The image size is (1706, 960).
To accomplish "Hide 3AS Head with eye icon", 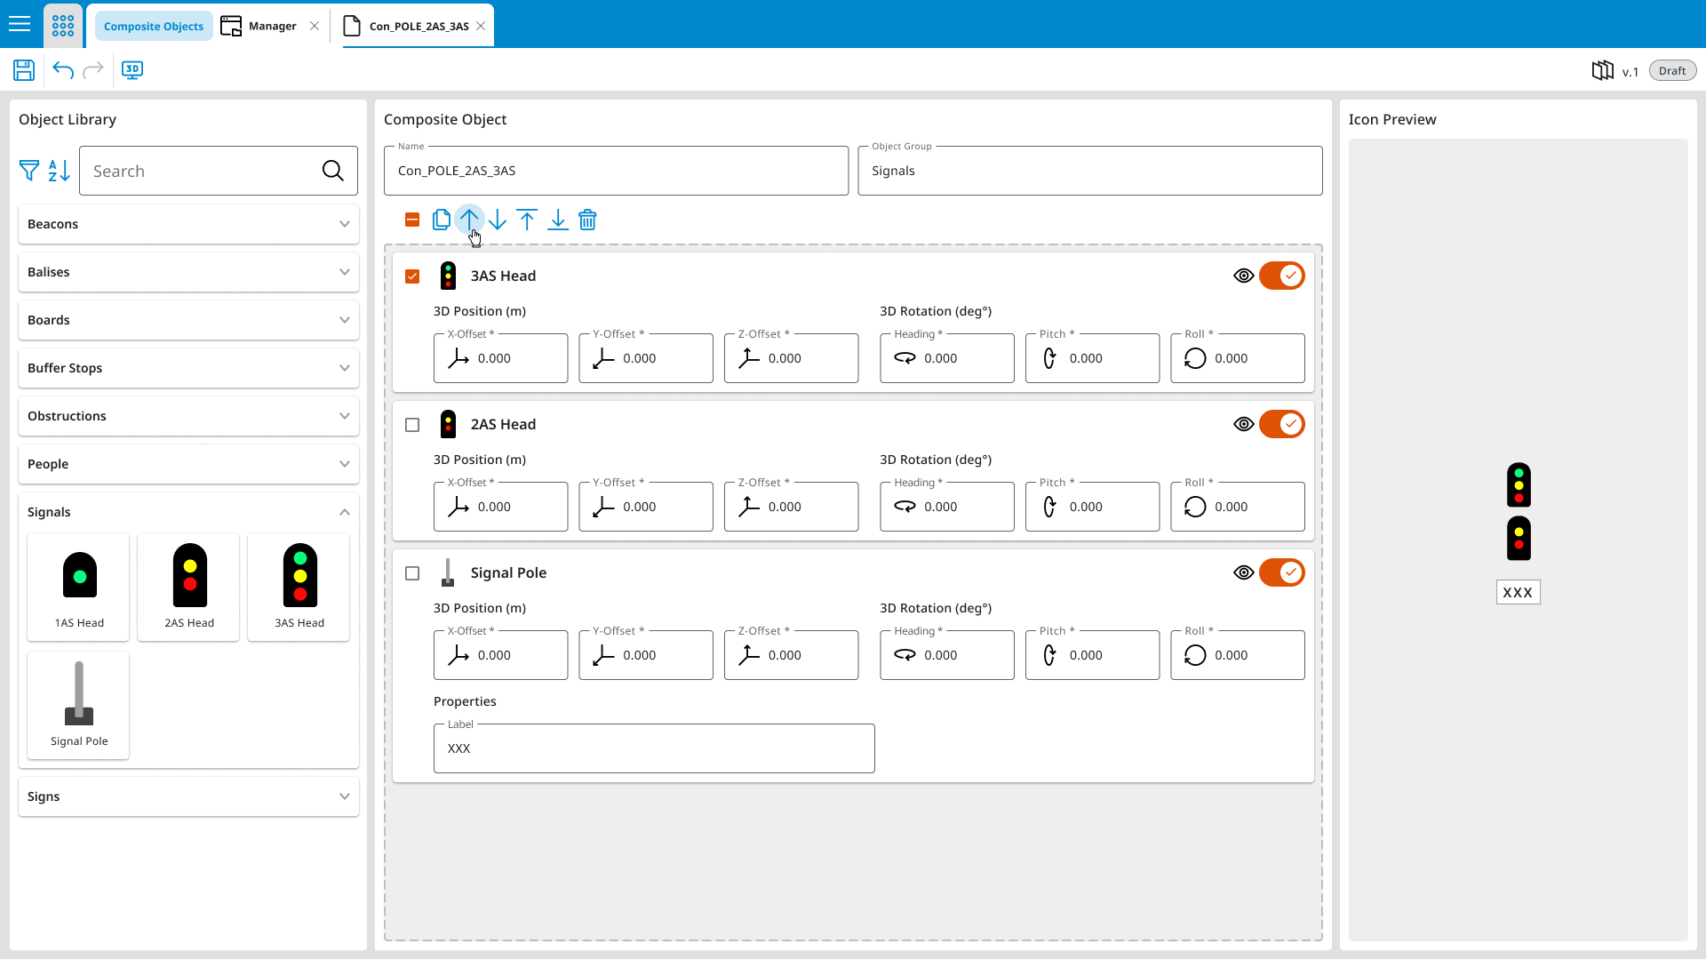I will pyautogui.click(x=1243, y=276).
